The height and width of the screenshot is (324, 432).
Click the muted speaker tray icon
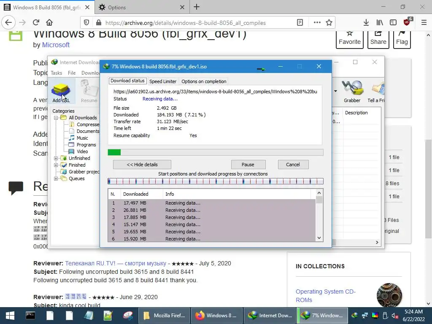tap(395, 316)
